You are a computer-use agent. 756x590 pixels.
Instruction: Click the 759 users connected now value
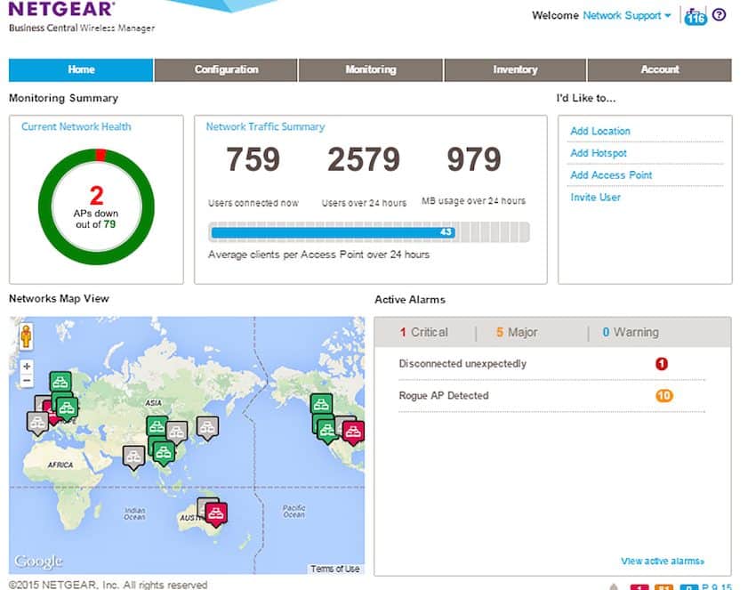(253, 159)
